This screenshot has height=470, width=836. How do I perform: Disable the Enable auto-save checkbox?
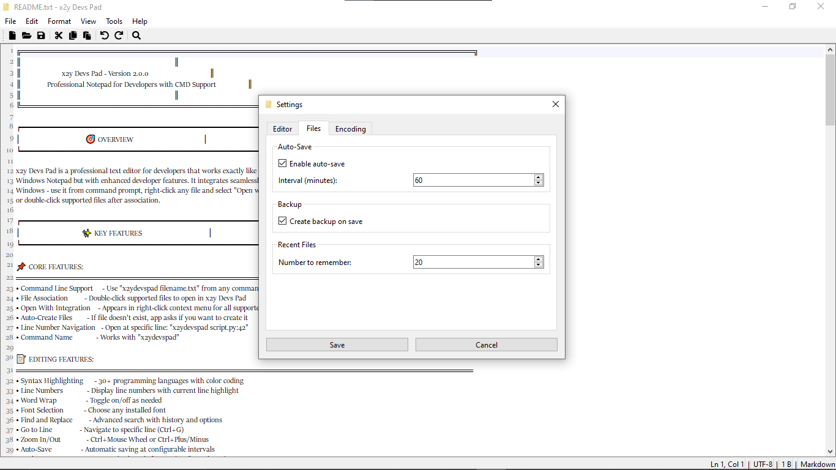(x=282, y=163)
